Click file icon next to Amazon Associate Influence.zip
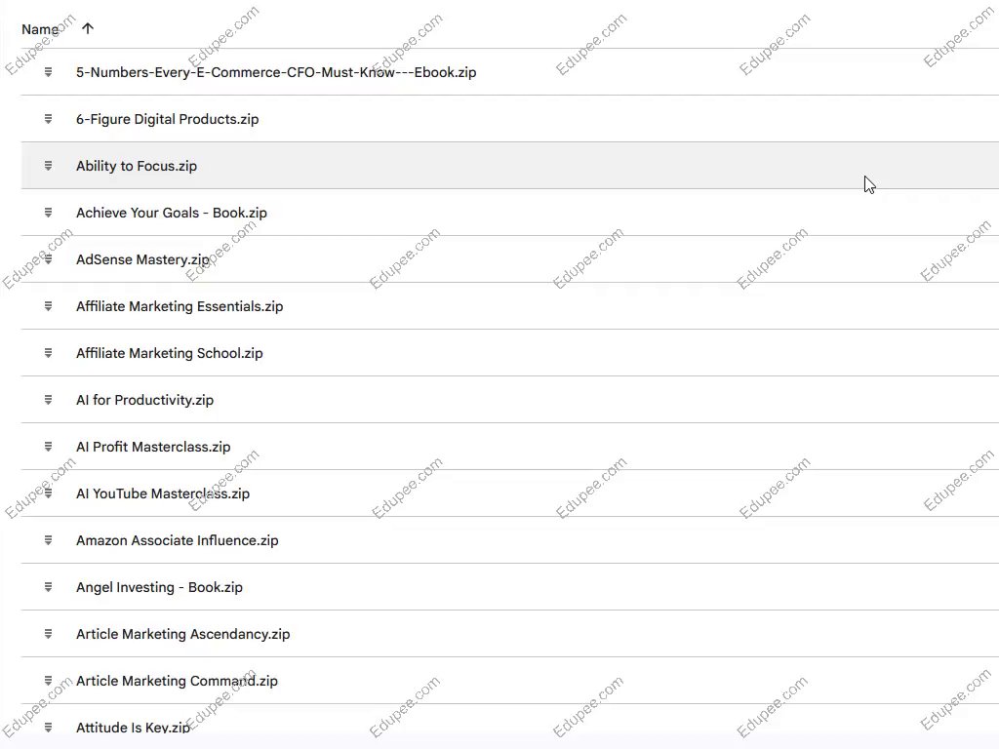999x749 pixels. click(x=48, y=540)
